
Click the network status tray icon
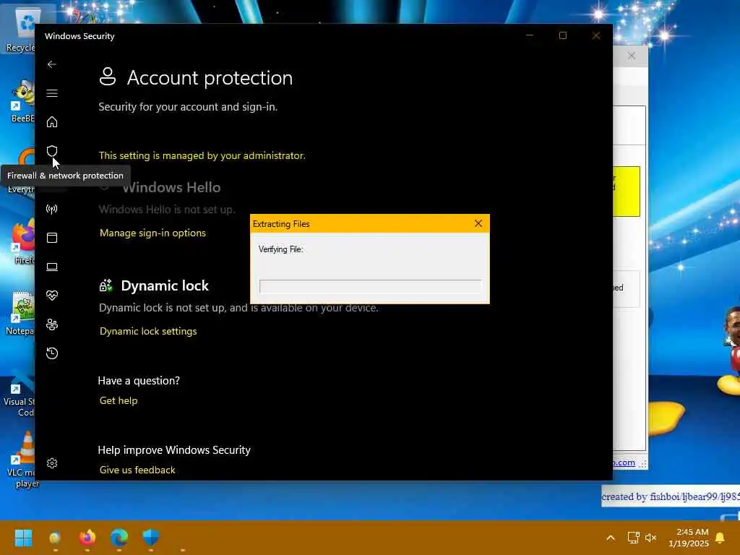pyautogui.click(x=633, y=538)
